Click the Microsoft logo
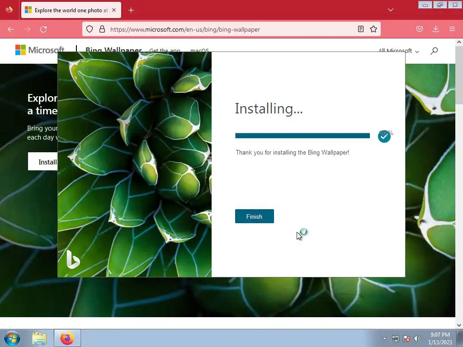The image size is (463, 347). coord(40,50)
